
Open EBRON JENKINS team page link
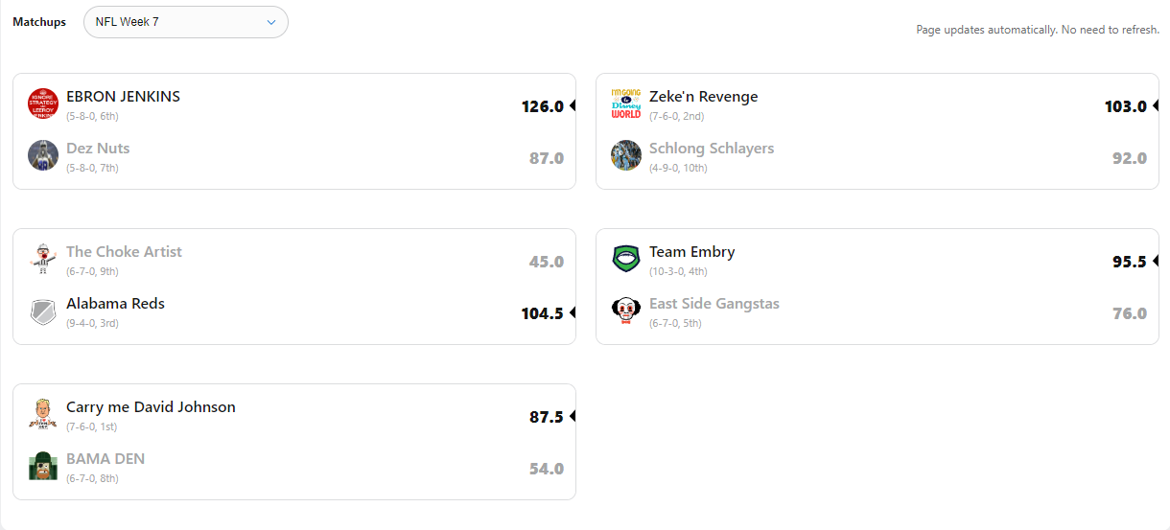(123, 97)
